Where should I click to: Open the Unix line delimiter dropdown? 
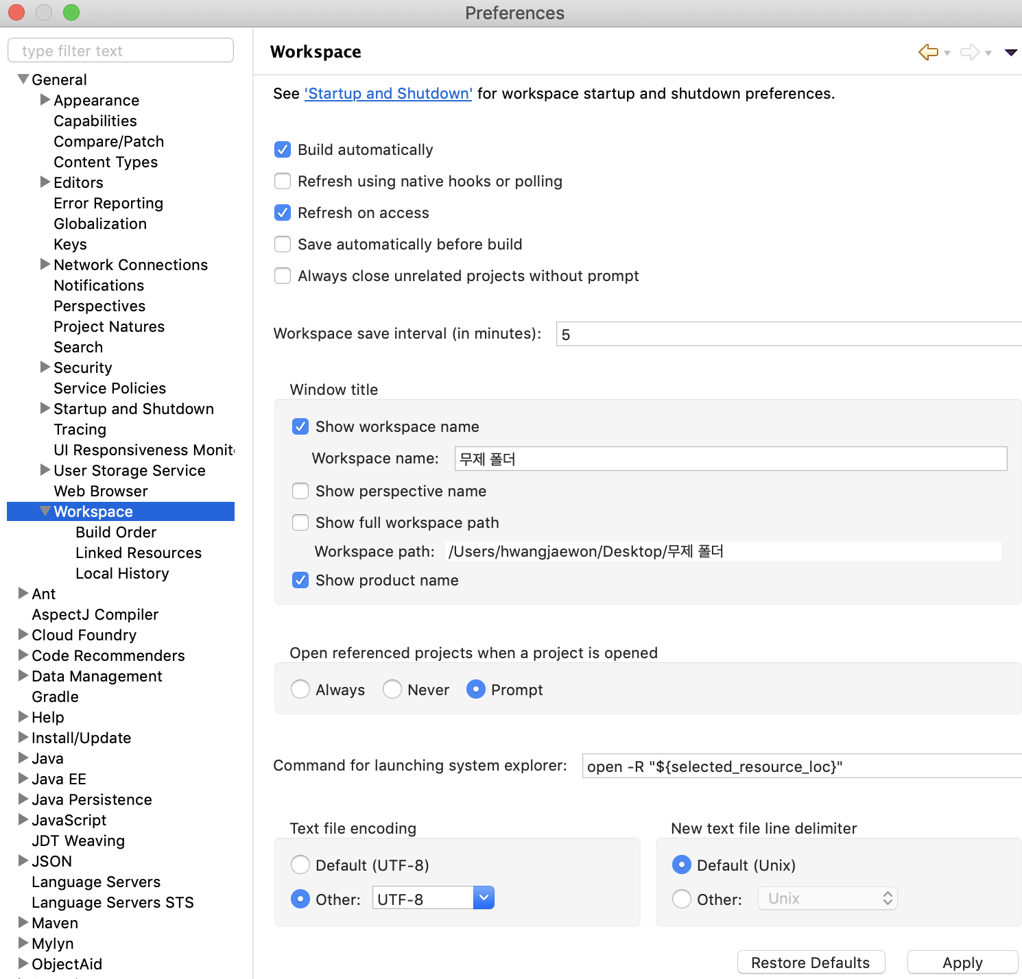tap(828, 898)
